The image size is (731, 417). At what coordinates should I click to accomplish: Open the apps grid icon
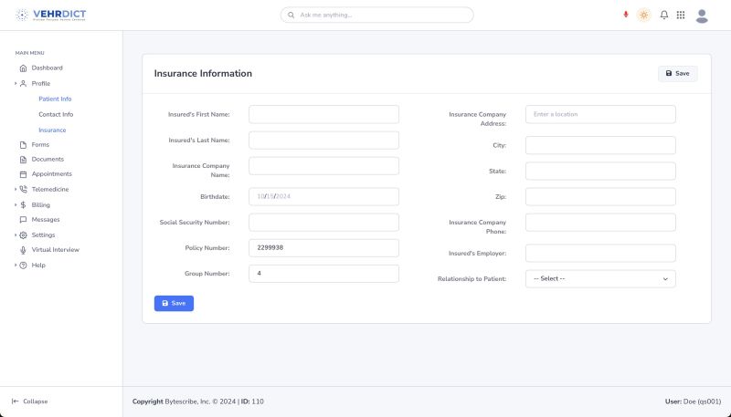pos(681,16)
